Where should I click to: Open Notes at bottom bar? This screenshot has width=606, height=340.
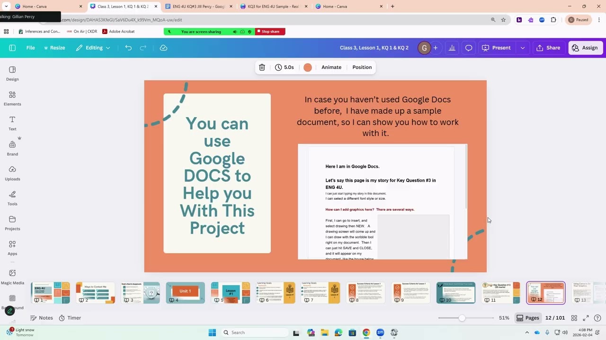tap(42, 318)
